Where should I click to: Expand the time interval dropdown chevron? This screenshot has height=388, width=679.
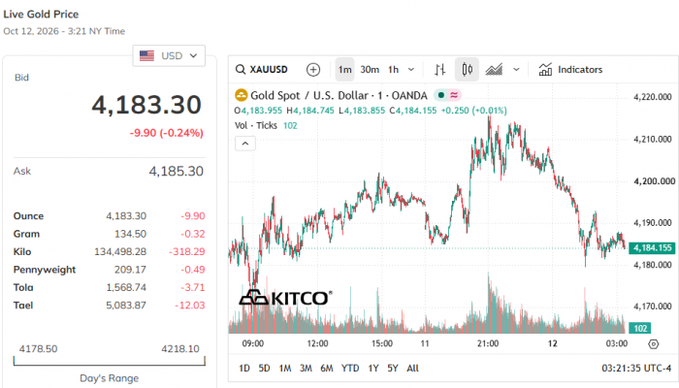[411, 69]
